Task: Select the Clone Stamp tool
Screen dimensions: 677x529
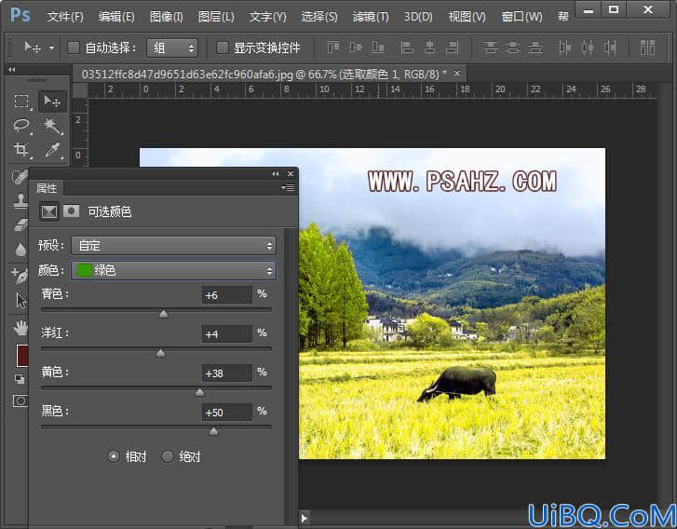Action: pos(20,201)
